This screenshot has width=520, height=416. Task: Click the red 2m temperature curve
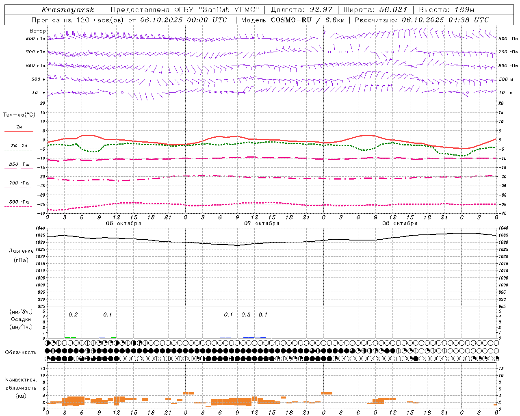tap(272, 140)
